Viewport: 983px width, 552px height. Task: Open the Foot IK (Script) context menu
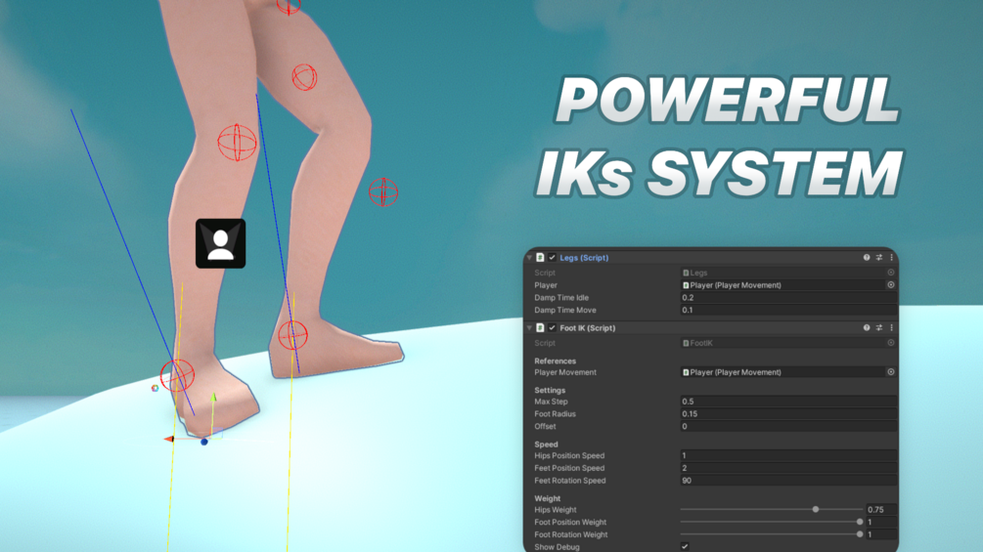point(891,328)
